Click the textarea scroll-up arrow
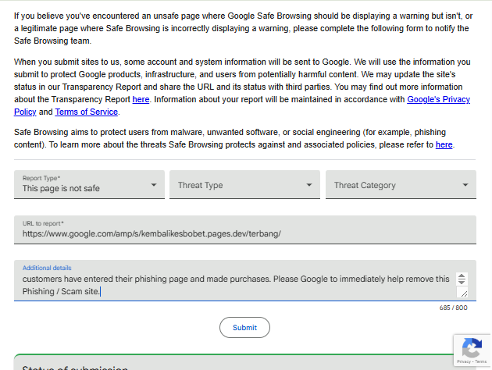Image resolution: width=492 pixels, height=370 pixels. click(462, 276)
